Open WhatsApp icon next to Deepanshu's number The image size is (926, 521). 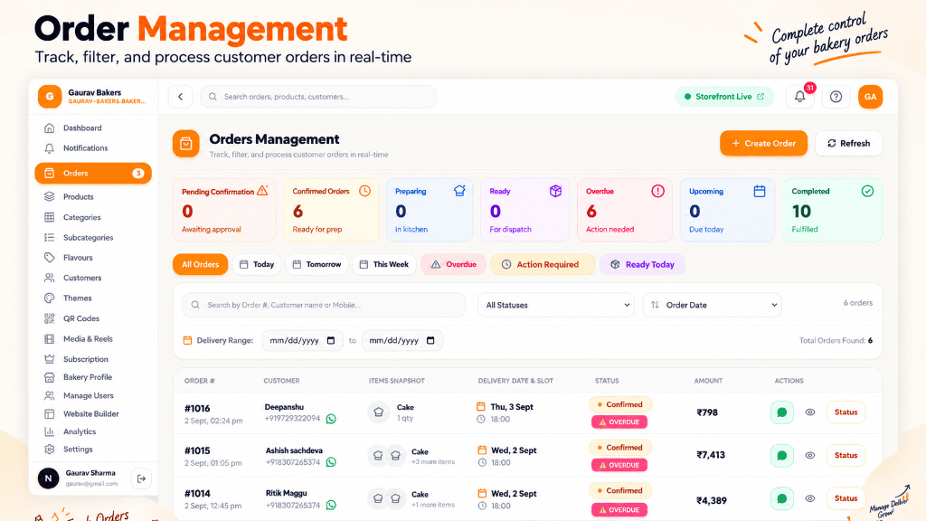[x=331, y=419]
